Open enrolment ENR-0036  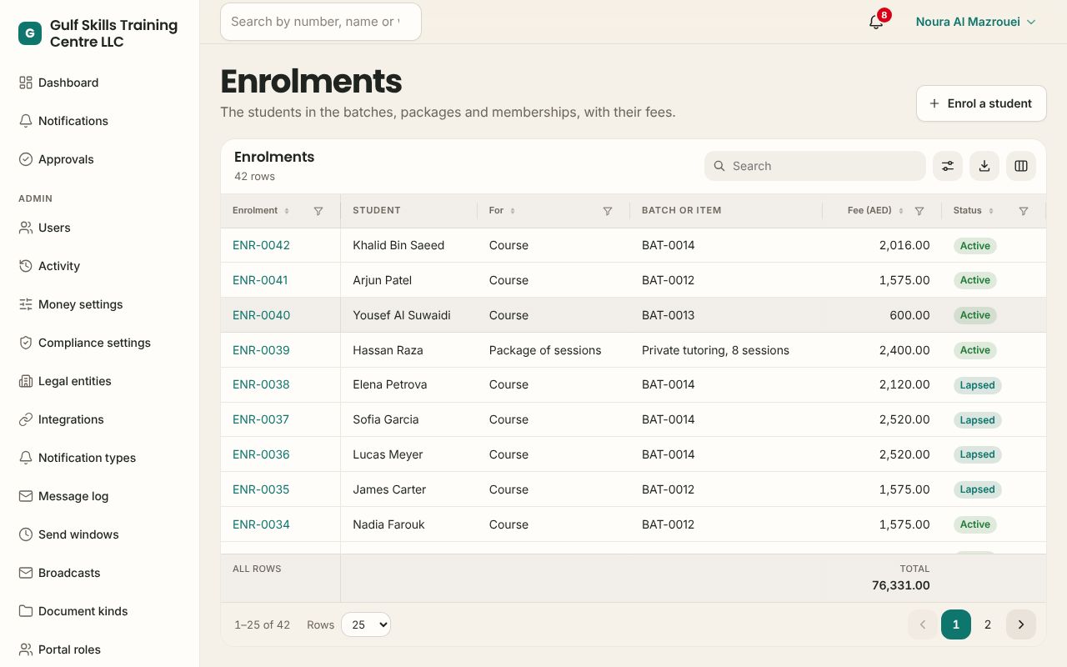click(261, 454)
